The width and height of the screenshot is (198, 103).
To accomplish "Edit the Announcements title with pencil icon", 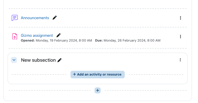I will point(55,18).
